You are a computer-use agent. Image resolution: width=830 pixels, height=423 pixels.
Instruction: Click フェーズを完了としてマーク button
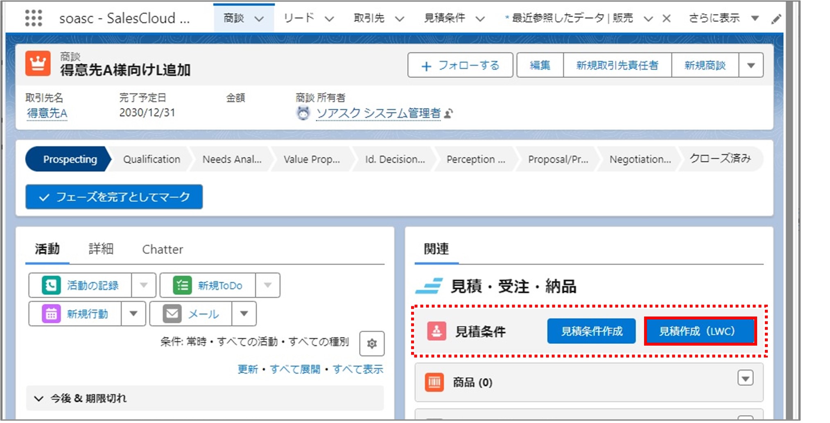[114, 197]
